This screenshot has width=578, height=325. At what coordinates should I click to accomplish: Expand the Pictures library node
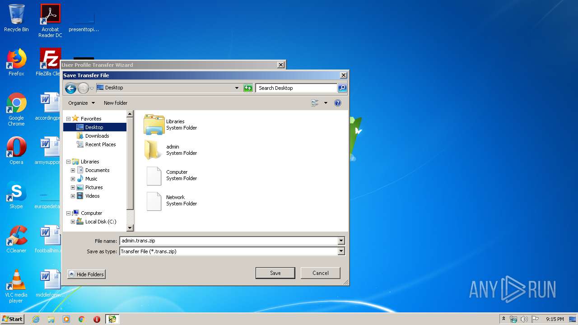(73, 188)
